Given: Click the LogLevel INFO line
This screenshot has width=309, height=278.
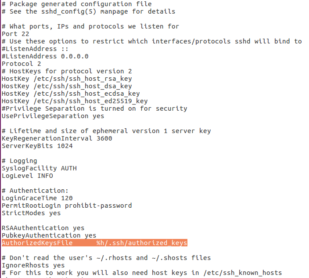Looking at the screenshot, I should [x=27, y=176].
